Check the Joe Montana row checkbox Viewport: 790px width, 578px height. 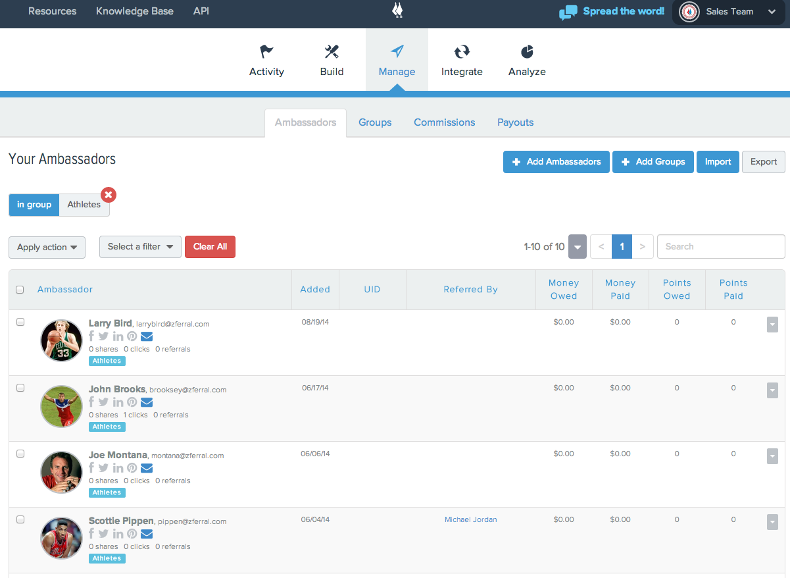pos(20,454)
